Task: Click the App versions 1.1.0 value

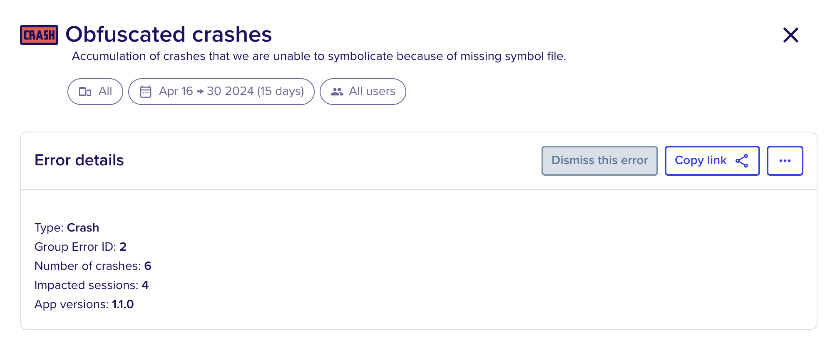Action: pyautogui.click(x=123, y=304)
